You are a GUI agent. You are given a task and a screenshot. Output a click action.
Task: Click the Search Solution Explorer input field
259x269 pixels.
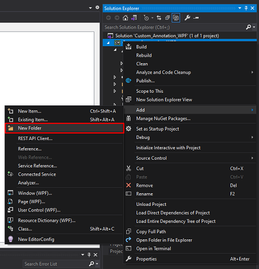pos(174,27)
